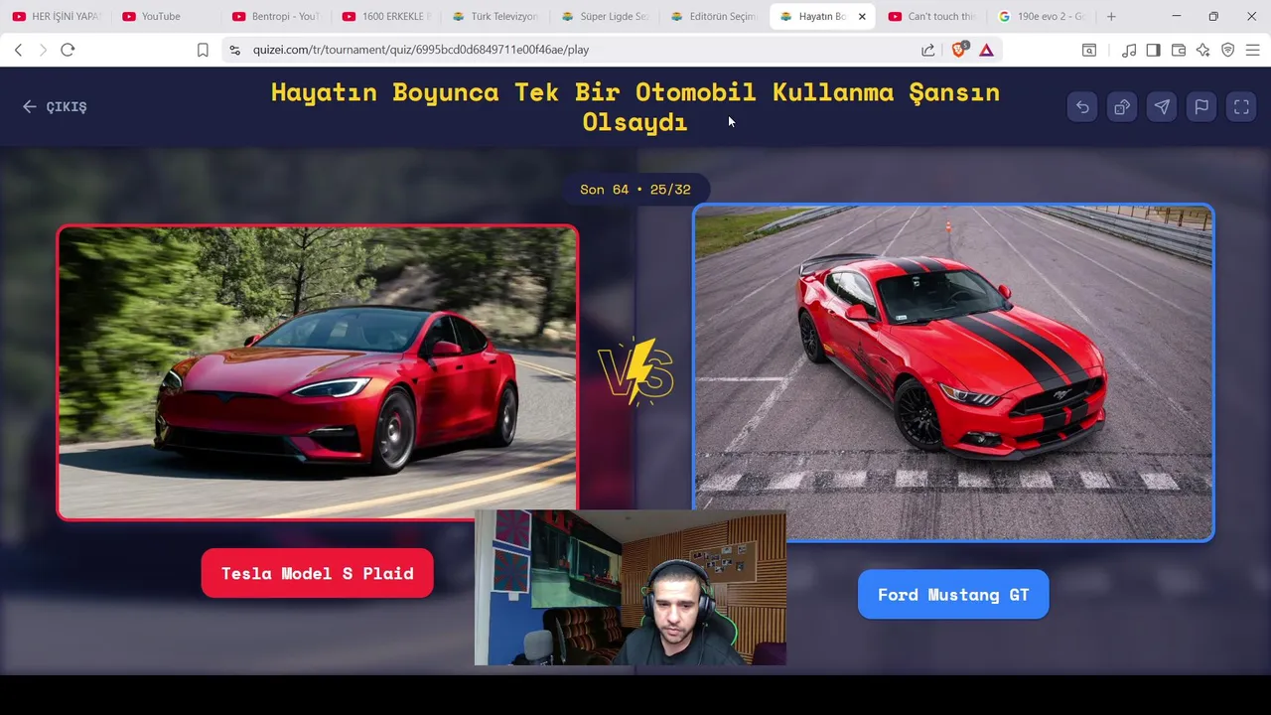Click the Son 64 • 25/32 progress label
The height and width of the screenshot is (715, 1271).
(x=635, y=189)
